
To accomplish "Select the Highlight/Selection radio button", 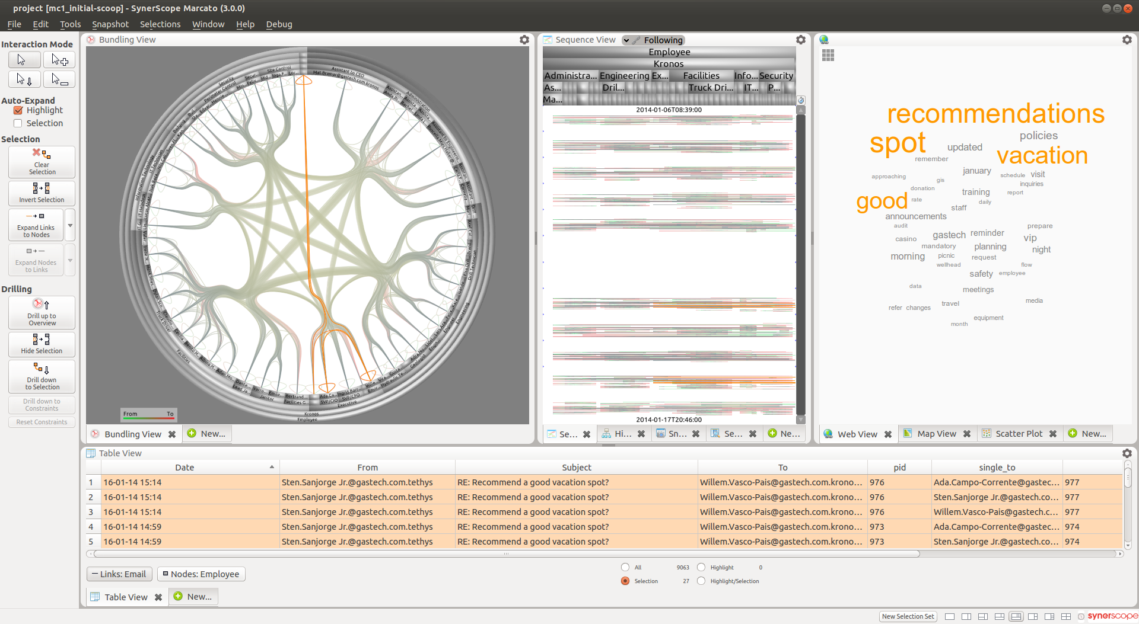I will 701,581.
